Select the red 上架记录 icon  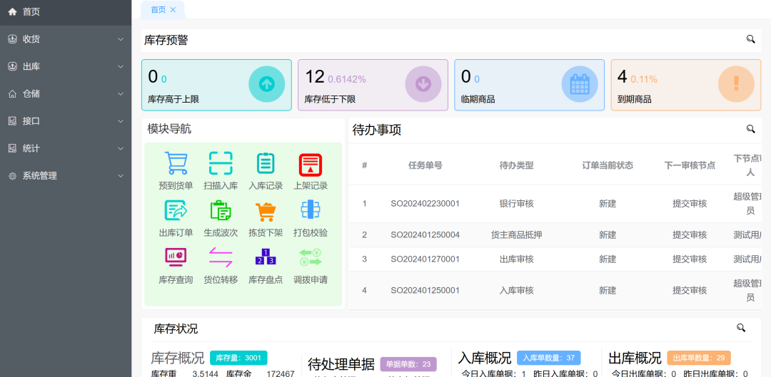tap(311, 165)
